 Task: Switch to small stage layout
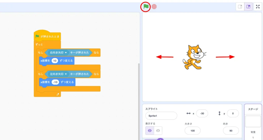(x=240, y=7)
